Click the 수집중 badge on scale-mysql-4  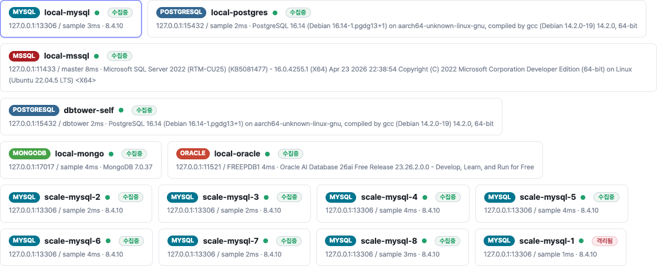(x=448, y=197)
